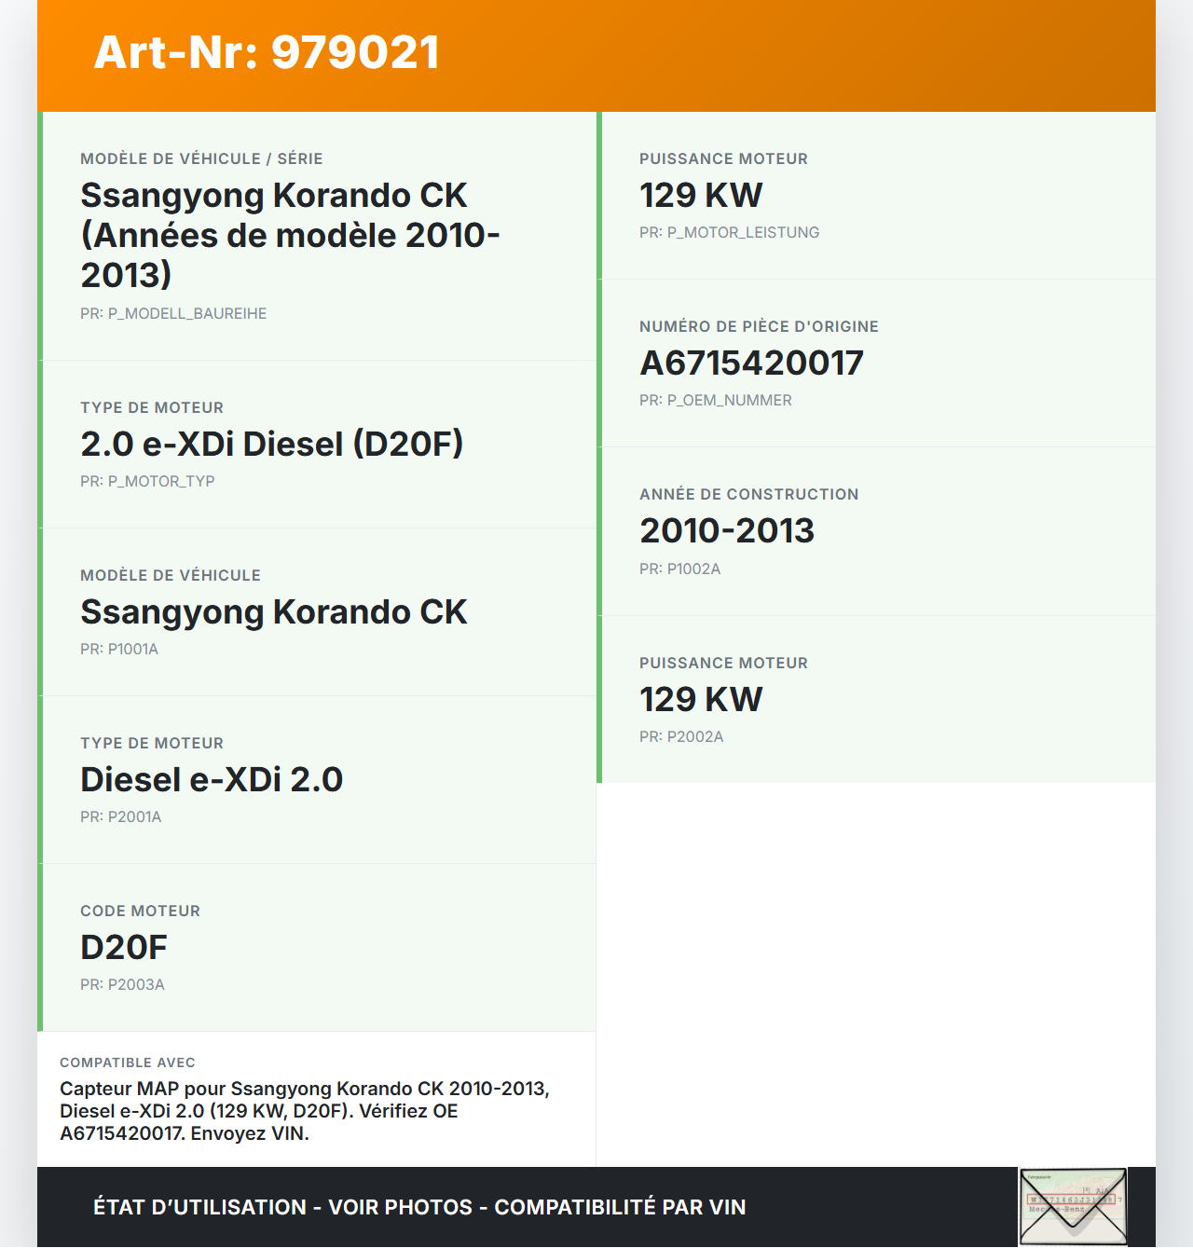Click the Diesel e-XDi 2.0 engine type cell

click(x=212, y=779)
